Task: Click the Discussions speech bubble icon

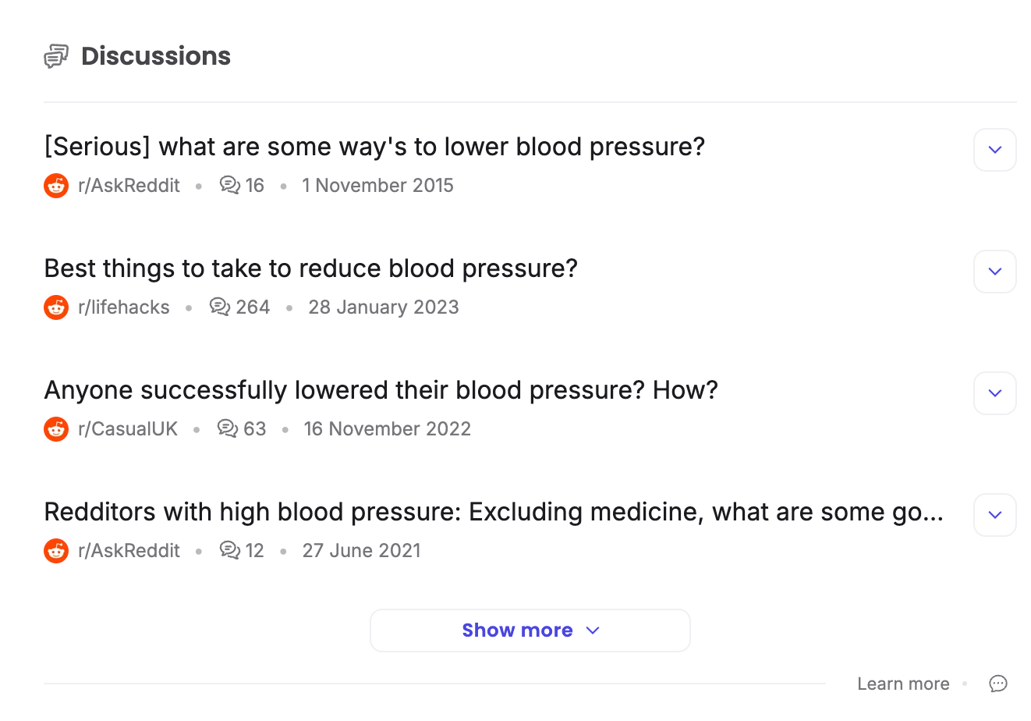Action: [x=55, y=55]
